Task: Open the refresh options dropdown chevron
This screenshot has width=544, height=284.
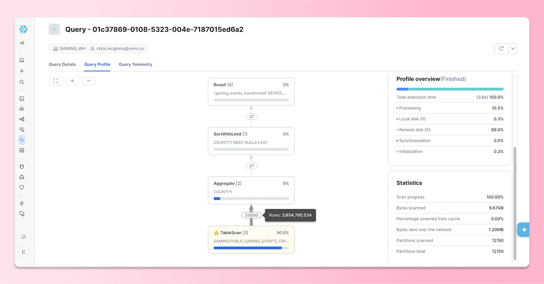Action: pos(513,49)
